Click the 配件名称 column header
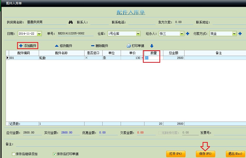The width and height of the screenshot is (246, 158). [x=62, y=53]
